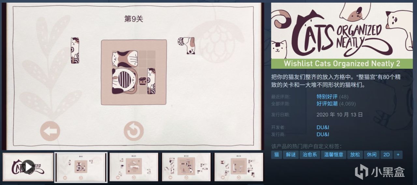
Task: Open the publisher DU&I link
Action: pyautogui.click(x=323, y=134)
